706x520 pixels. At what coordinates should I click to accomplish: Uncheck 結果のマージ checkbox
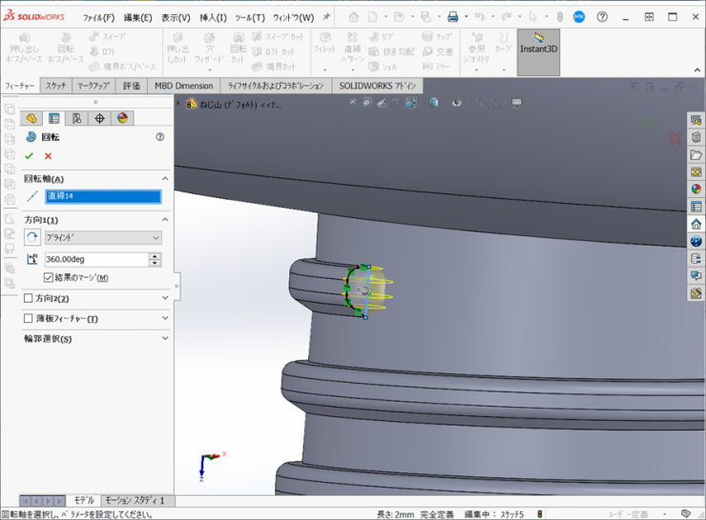click(49, 278)
